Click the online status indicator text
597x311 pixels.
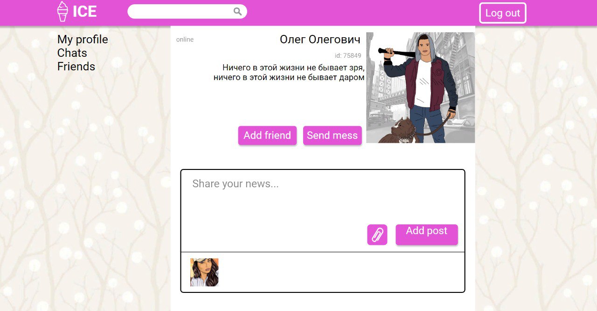pyautogui.click(x=185, y=40)
